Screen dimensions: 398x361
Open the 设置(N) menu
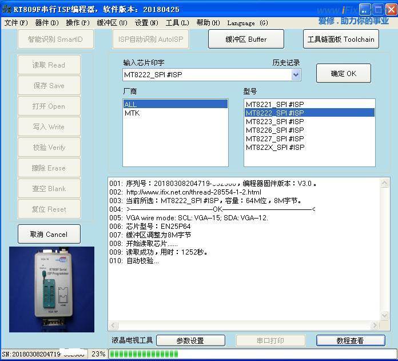pyautogui.click(x=146, y=23)
